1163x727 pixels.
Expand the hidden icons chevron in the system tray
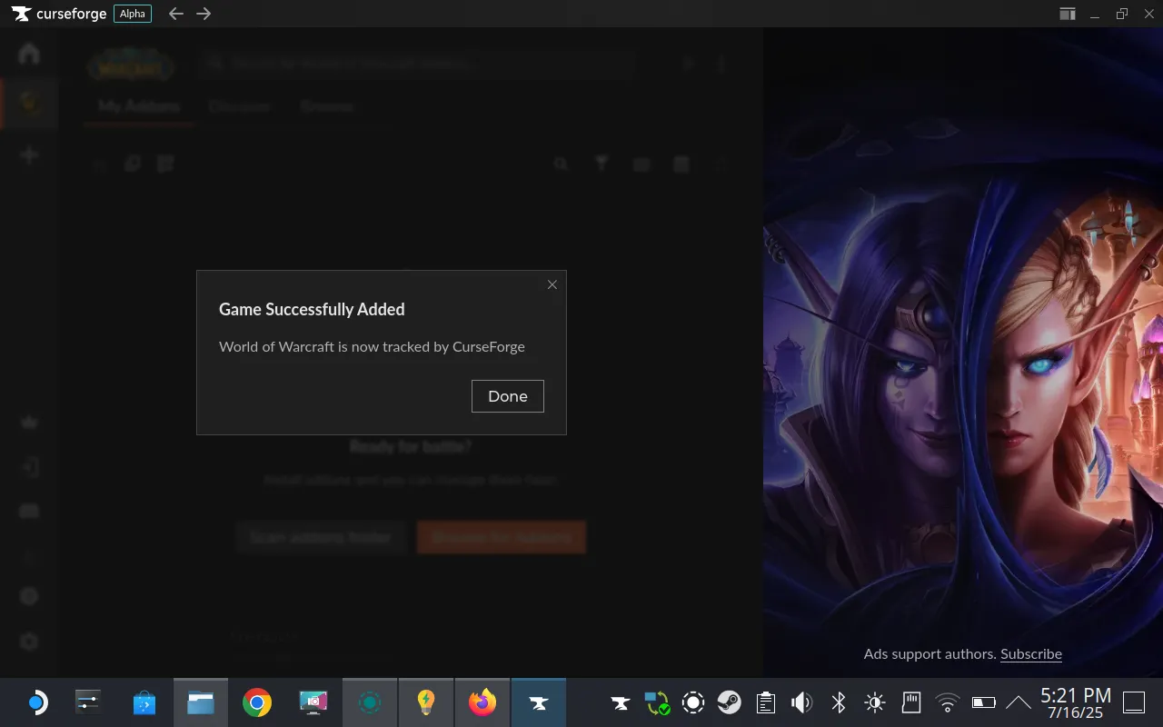1018,702
